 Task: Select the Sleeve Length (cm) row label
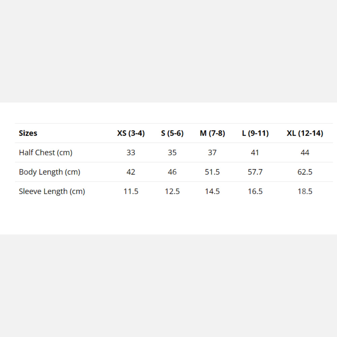(52, 191)
